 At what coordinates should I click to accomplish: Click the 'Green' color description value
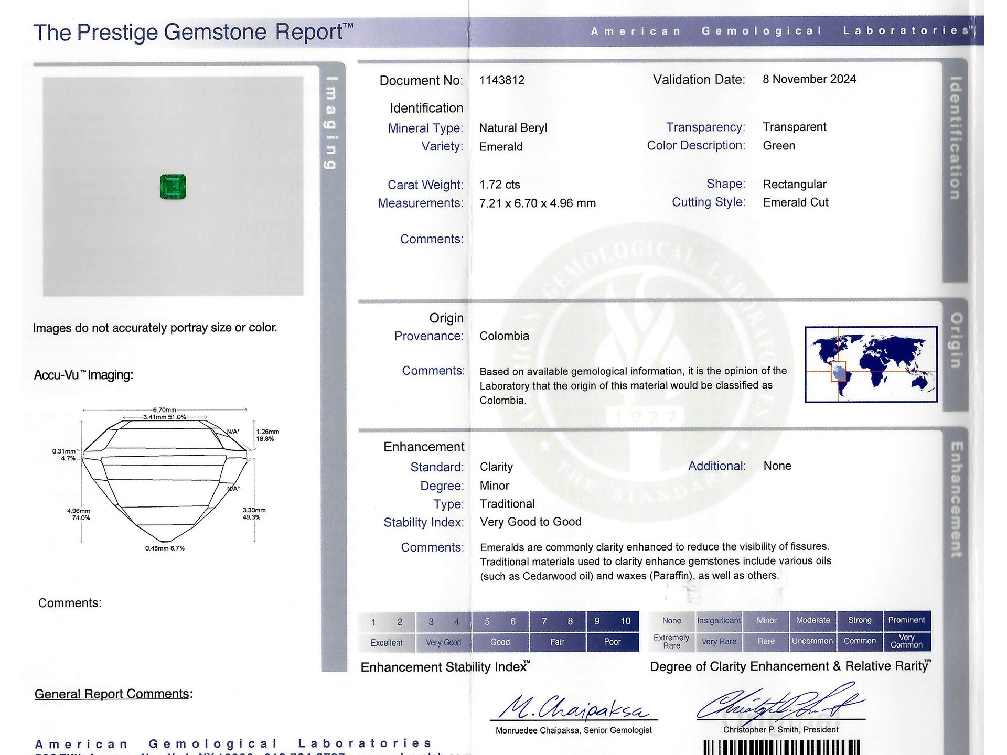[779, 146]
